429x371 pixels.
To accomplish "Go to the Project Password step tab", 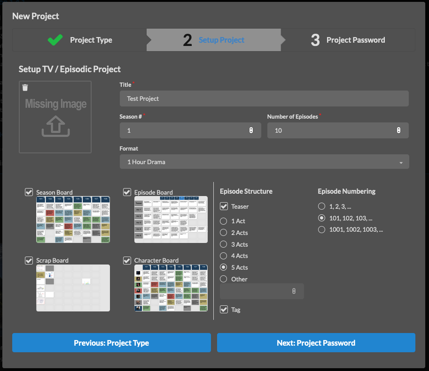I will (348, 40).
